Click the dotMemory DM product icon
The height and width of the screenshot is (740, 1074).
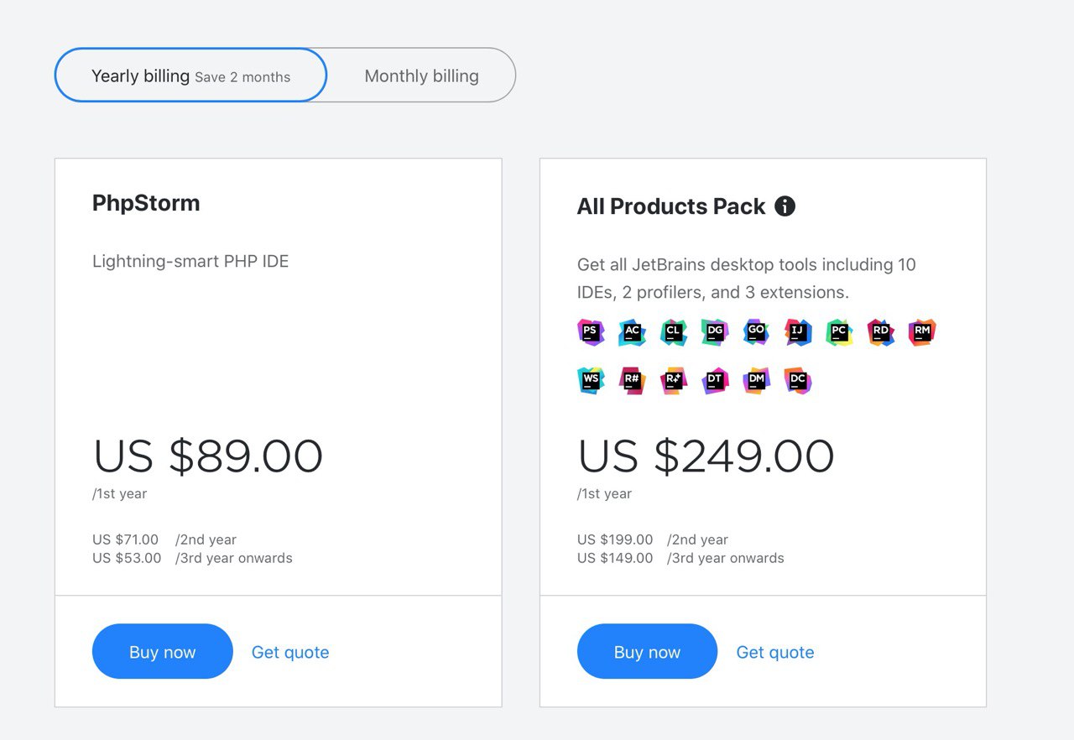[756, 381]
